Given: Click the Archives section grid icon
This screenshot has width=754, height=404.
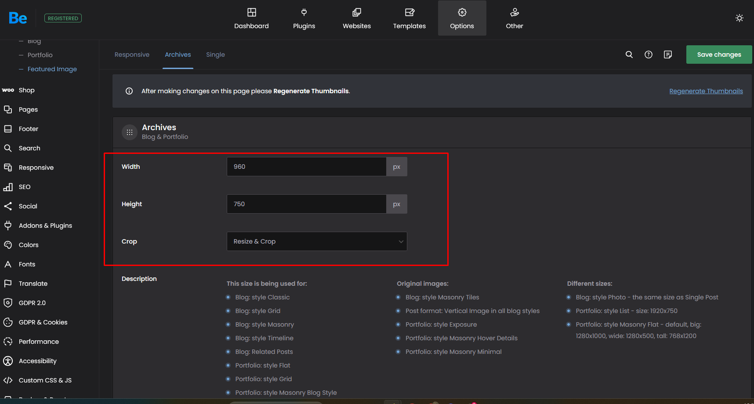Looking at the screenshot, I should click(130, 132).
